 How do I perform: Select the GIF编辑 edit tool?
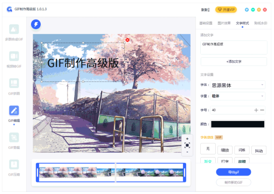pyautogui.click(x=14, y=114)
